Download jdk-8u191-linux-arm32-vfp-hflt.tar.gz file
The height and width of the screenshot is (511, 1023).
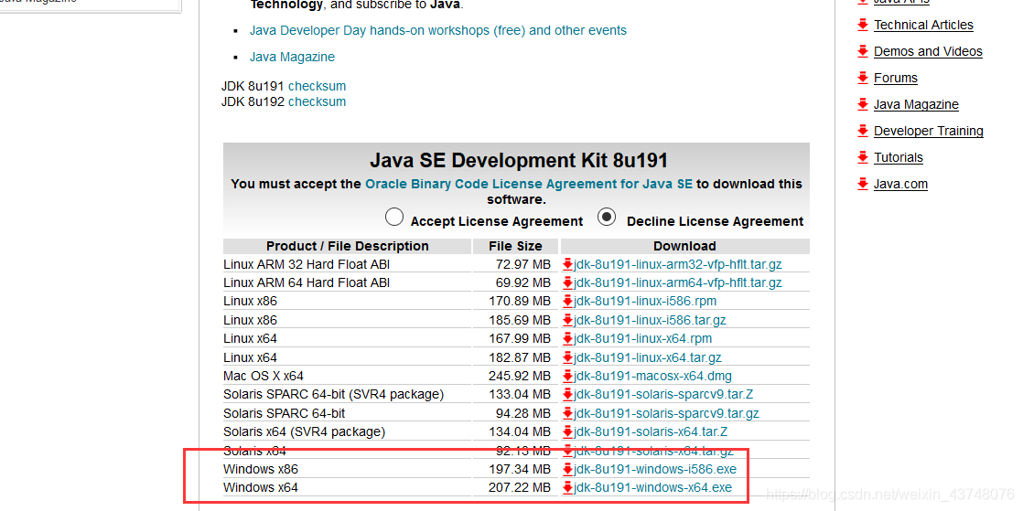pos(678,264)
